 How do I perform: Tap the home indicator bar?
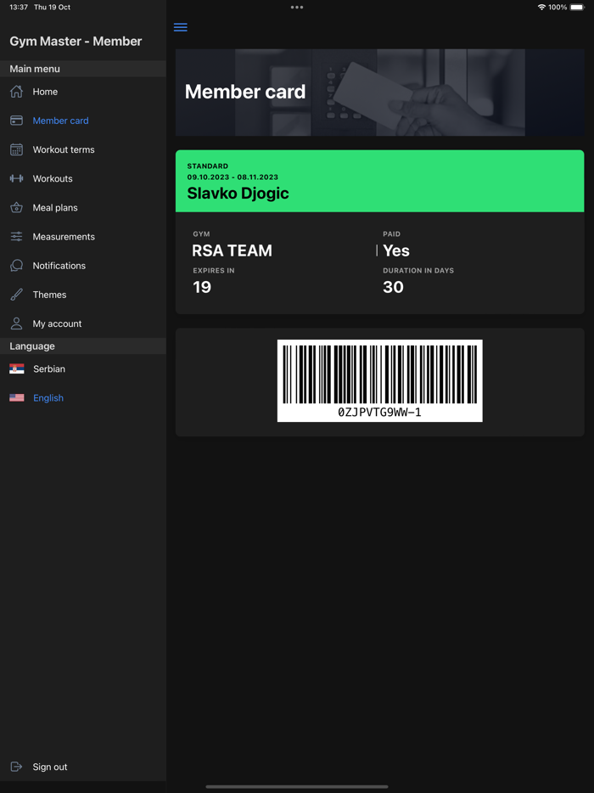[x=297, y=786]
